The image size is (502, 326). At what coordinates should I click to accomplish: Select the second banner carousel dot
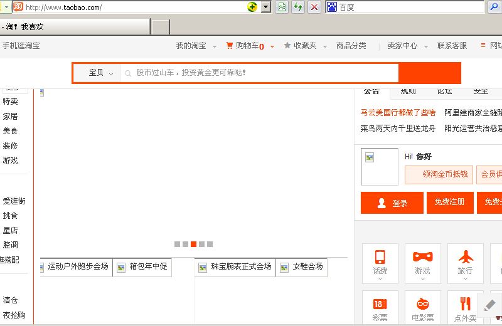185,244
